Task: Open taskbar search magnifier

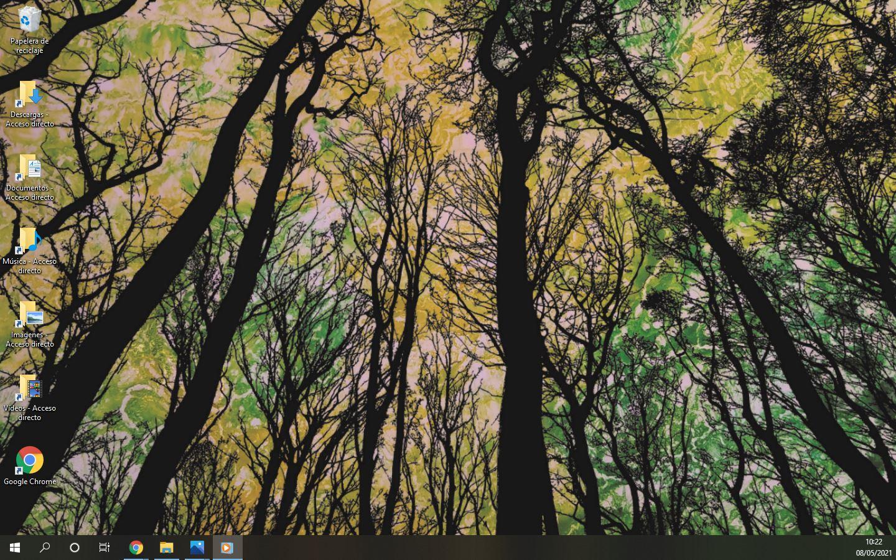Action: click(x=45, y=548)
